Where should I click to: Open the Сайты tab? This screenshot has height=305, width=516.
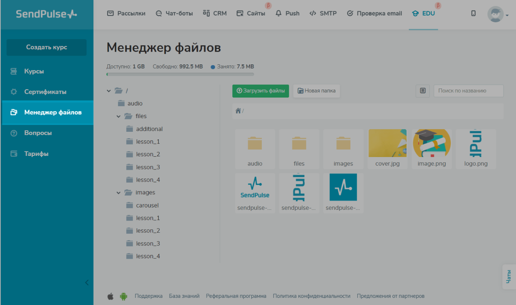point(251,14)
